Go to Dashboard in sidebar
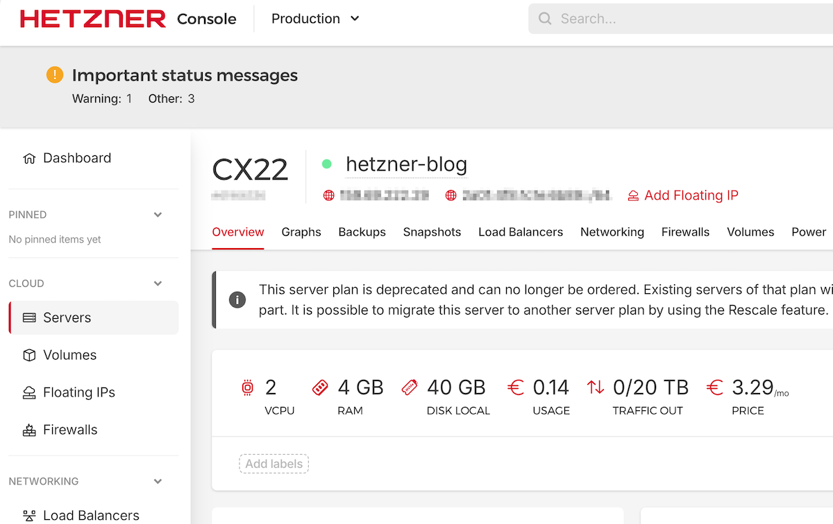This screenshot has height=524, width=833. pos(77,158)
